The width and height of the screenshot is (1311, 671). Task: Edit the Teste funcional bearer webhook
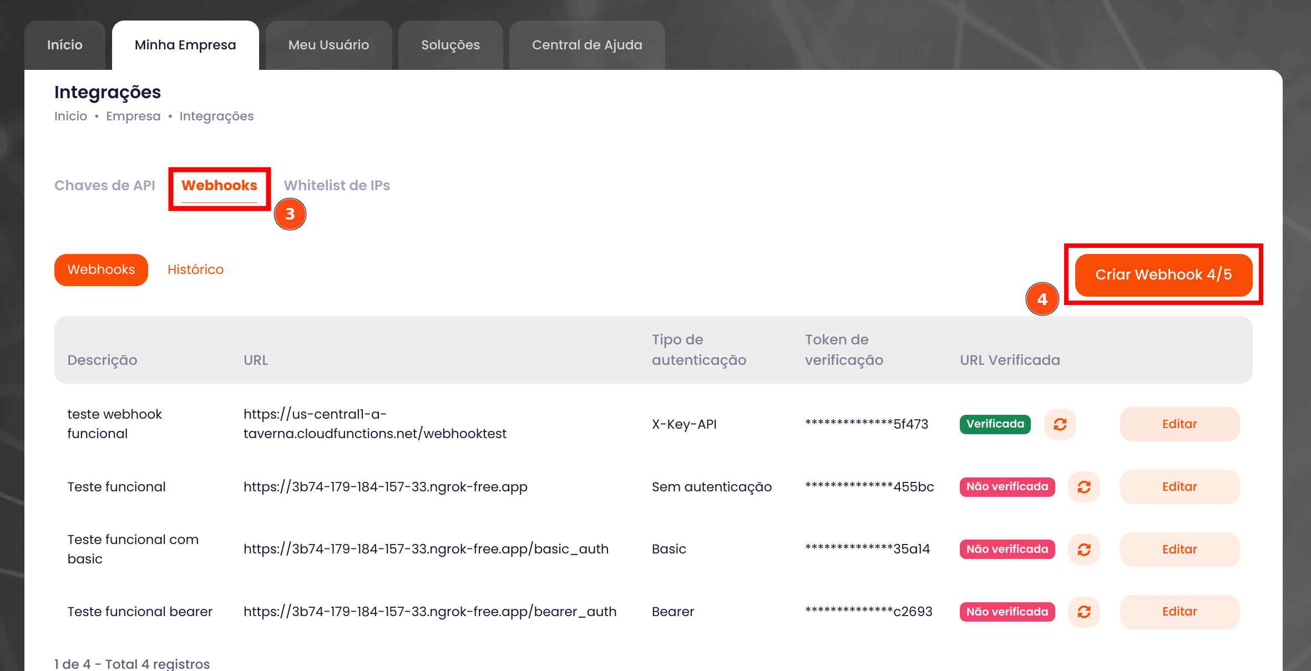(x=1179, y=612)
